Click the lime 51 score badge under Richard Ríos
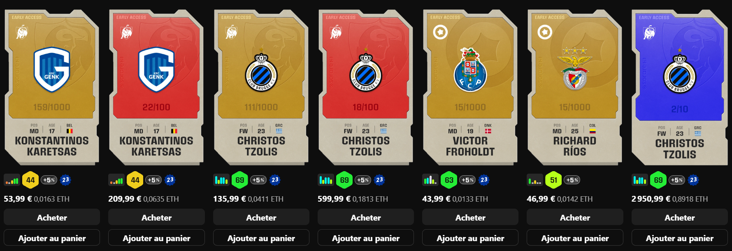This screenshot has height=251, width=732. (x=553, y=180)
